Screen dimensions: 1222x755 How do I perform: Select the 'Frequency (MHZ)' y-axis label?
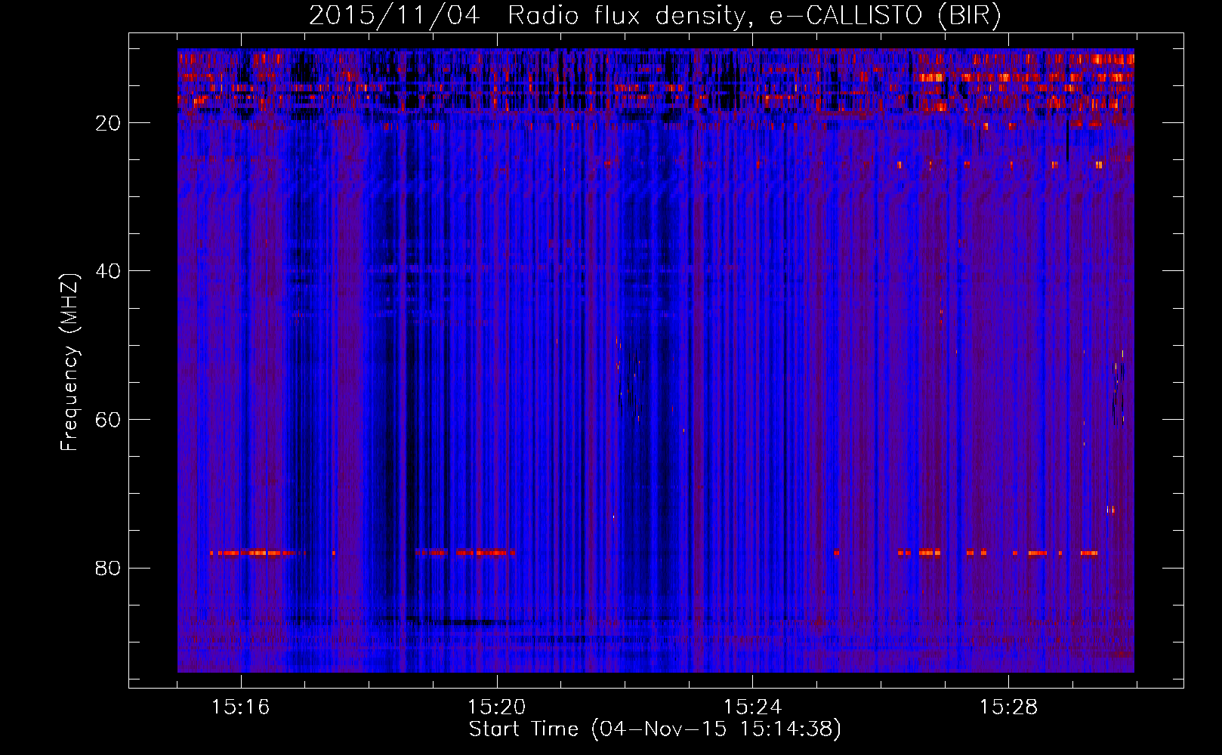69,362
